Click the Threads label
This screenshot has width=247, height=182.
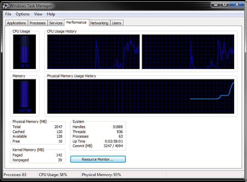[x=79, y=132]
